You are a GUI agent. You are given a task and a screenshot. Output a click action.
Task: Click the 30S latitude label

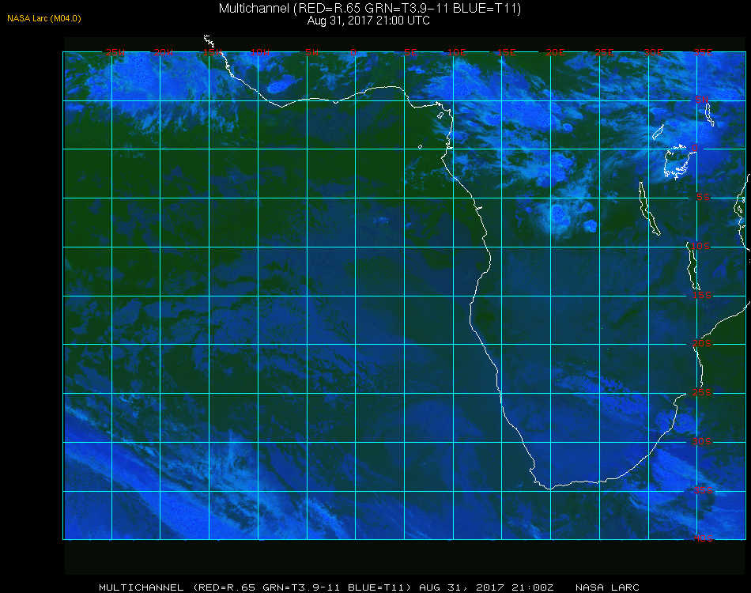702,441
